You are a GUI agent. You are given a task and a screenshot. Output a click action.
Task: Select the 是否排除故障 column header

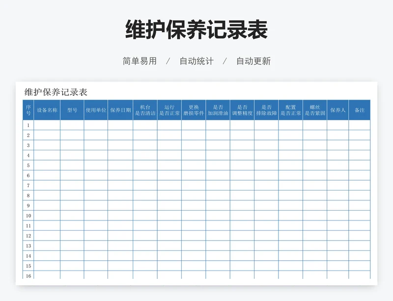tap(266, 110)
